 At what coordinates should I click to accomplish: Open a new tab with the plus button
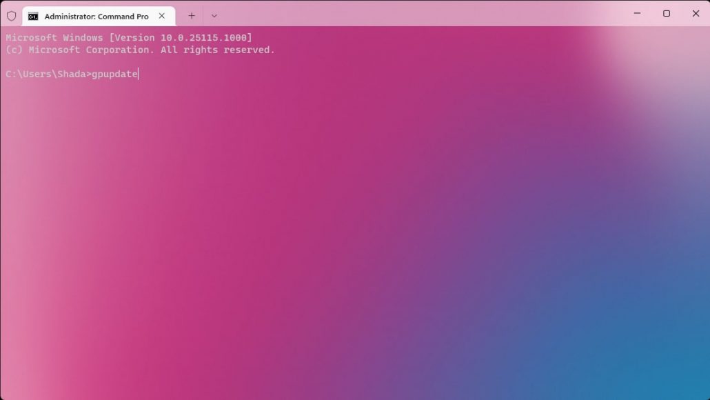(192, 16)
